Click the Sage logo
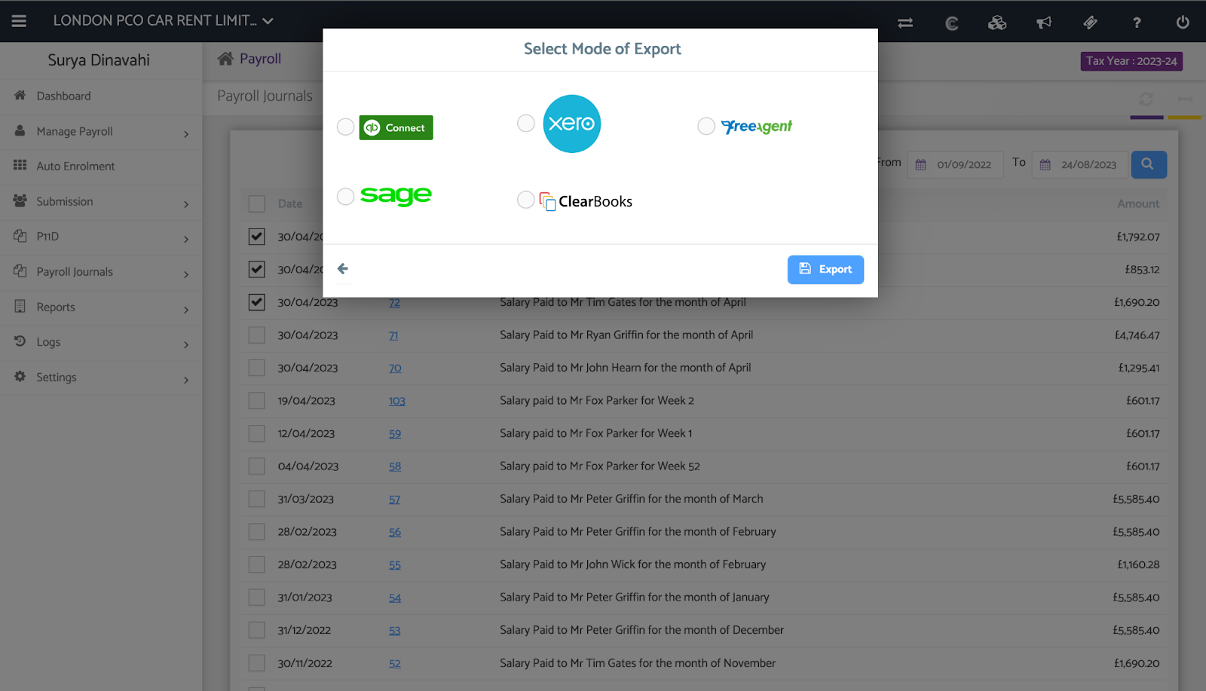The width and height of the screenshot is (1206, 691). tap(396, 196)
